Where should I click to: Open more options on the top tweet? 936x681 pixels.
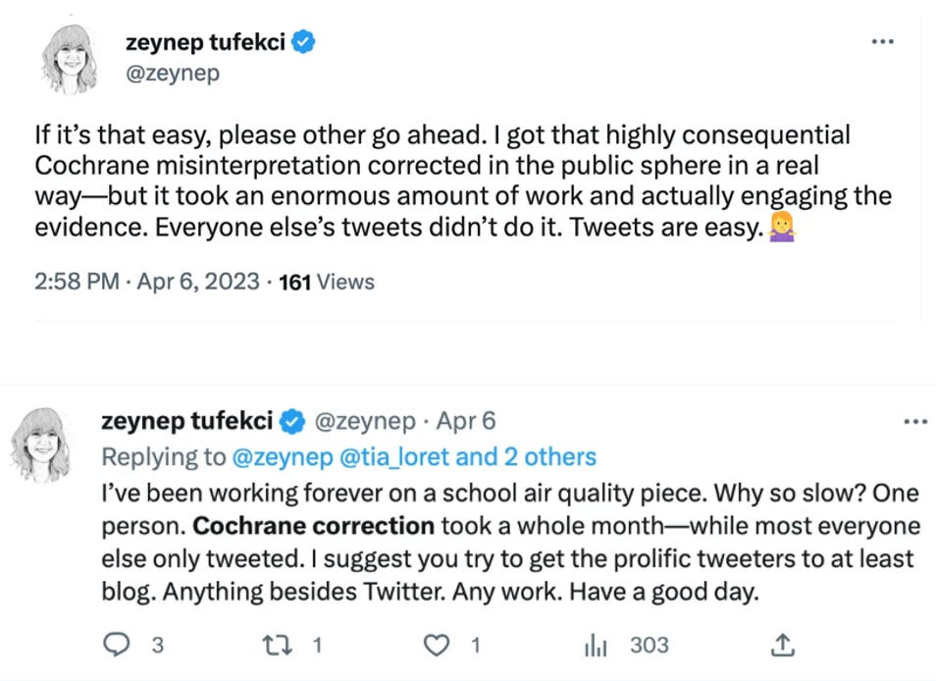coord(883,42)
